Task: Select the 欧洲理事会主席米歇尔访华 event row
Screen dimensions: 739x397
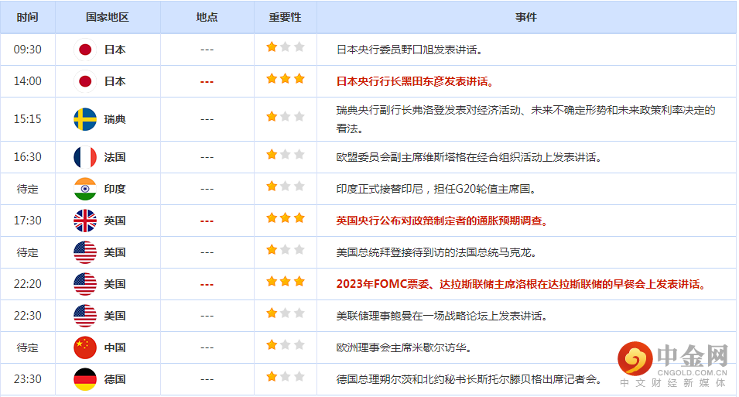Action: click(404, 347)
